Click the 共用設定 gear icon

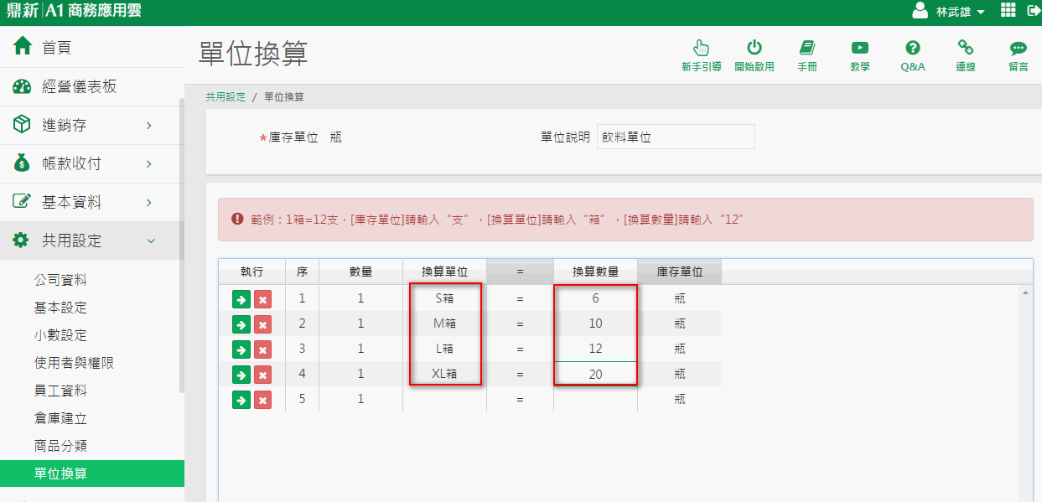click(x=23, y=241)
